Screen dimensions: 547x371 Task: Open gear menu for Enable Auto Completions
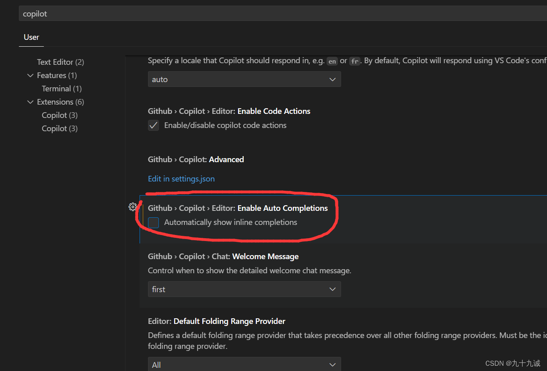click(133, 207)
